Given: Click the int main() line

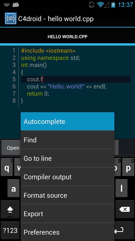Looking at the screenshot, I should [x=34, y=65].
